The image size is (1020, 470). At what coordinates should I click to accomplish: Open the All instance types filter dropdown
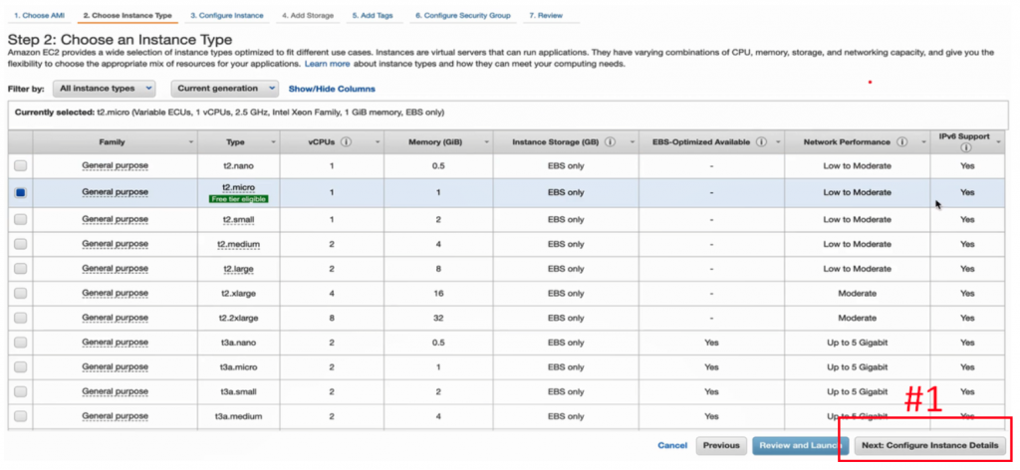[105, 89]
